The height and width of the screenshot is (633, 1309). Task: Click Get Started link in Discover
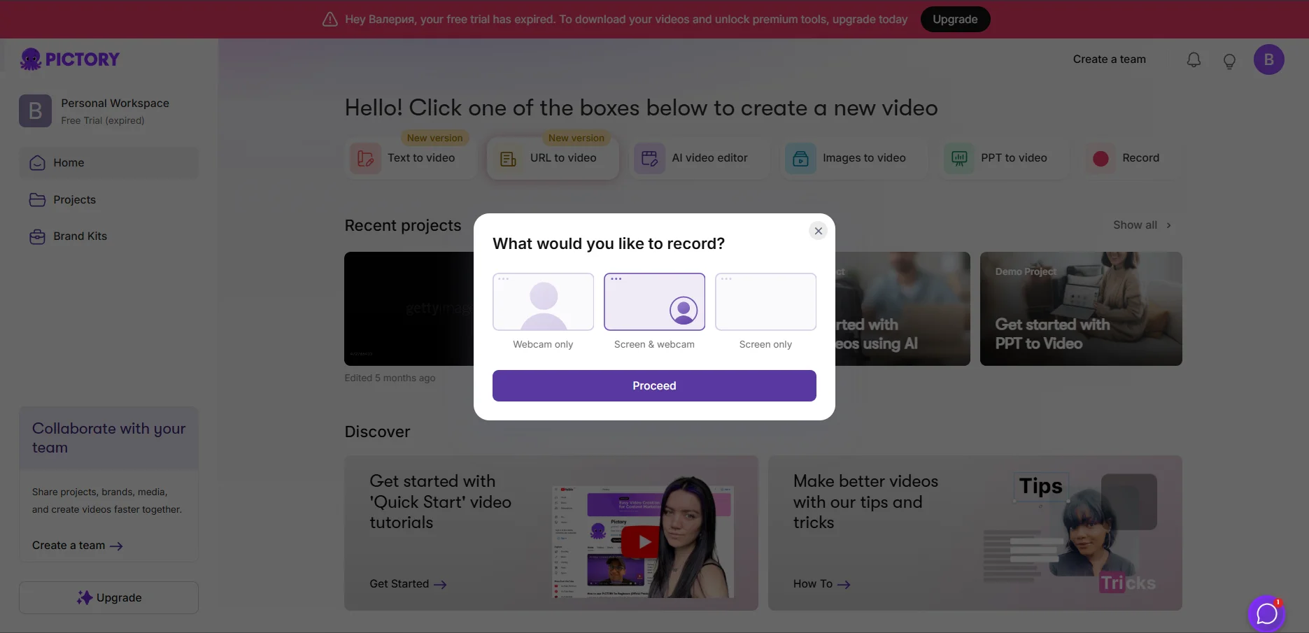point(408,584)
